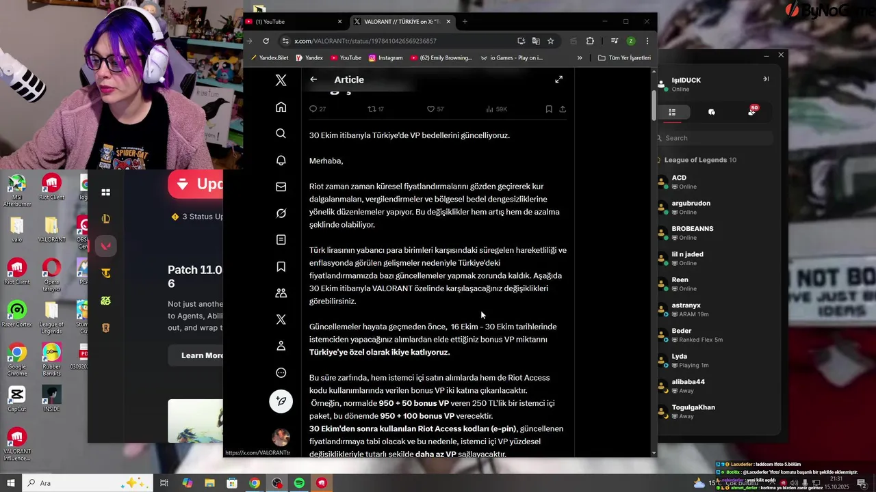
Task: Click translate page icon in address bar
Action: pyautogui.click(x=536, y=41)
